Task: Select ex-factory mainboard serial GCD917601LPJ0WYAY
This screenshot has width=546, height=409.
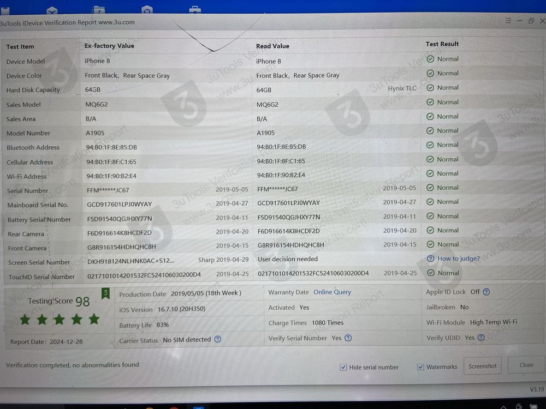Action: tap(120, 204)
